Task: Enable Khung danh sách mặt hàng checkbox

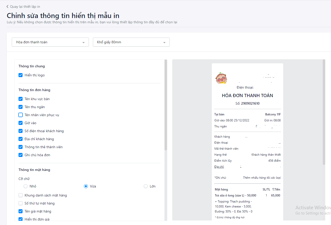Action: (21, 195)
